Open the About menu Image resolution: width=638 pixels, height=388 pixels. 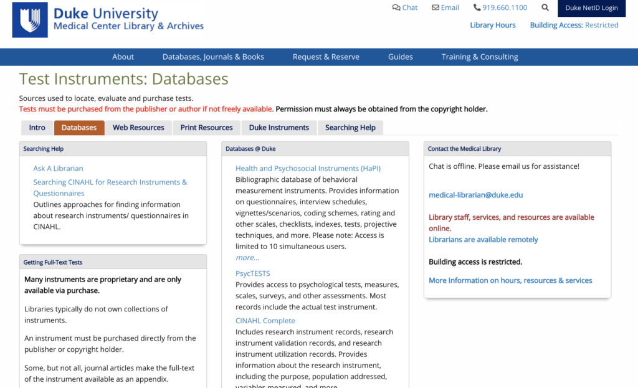click(x=123, y=57)
